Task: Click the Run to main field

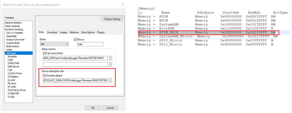Action: (90, 44)
